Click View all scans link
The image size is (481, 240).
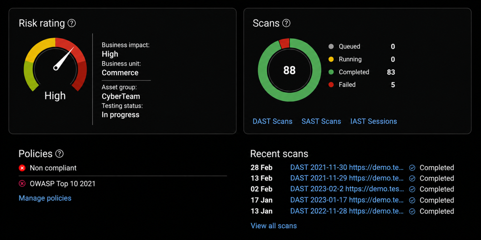click(x=274, y=226)
